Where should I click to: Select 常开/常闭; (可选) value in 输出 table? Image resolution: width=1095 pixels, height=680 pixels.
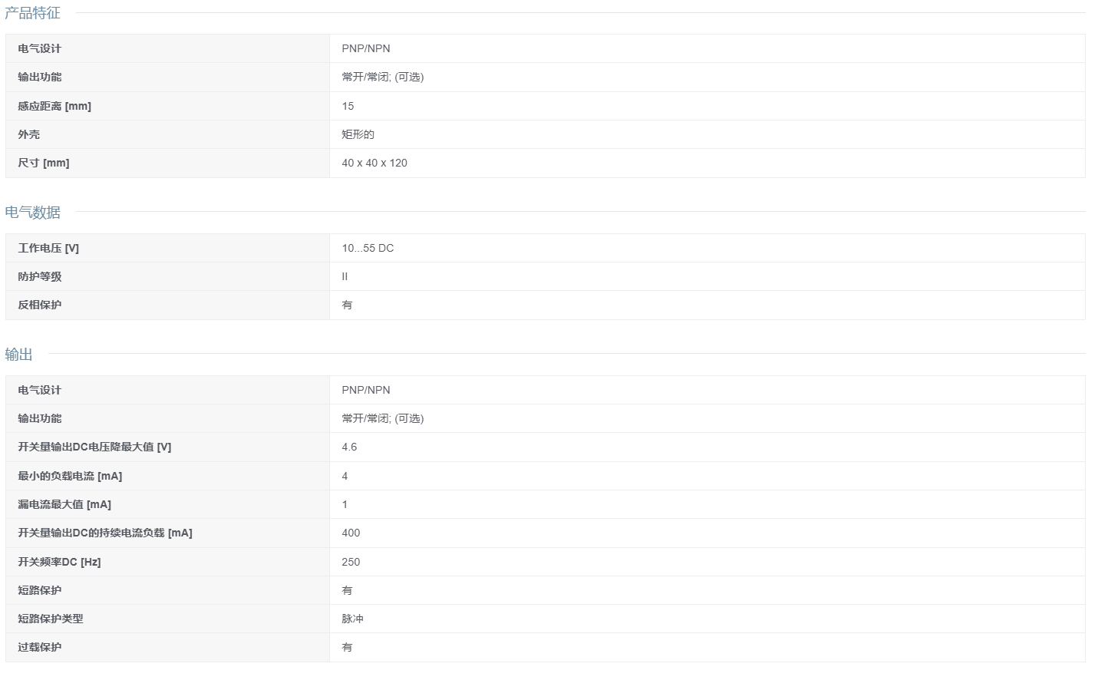(x=383, y=418)
